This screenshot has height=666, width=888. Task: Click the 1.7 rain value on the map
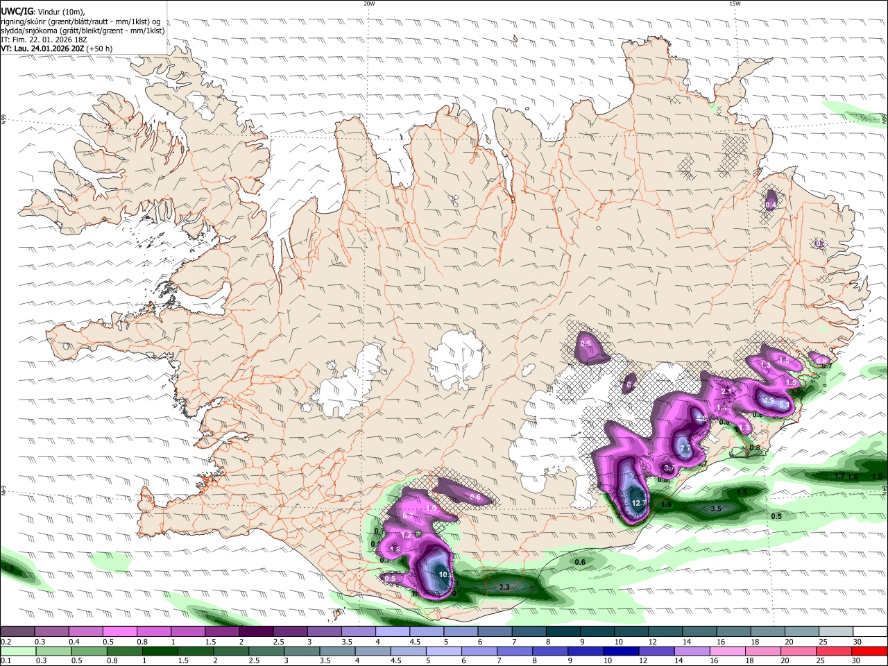pos(839,477)
